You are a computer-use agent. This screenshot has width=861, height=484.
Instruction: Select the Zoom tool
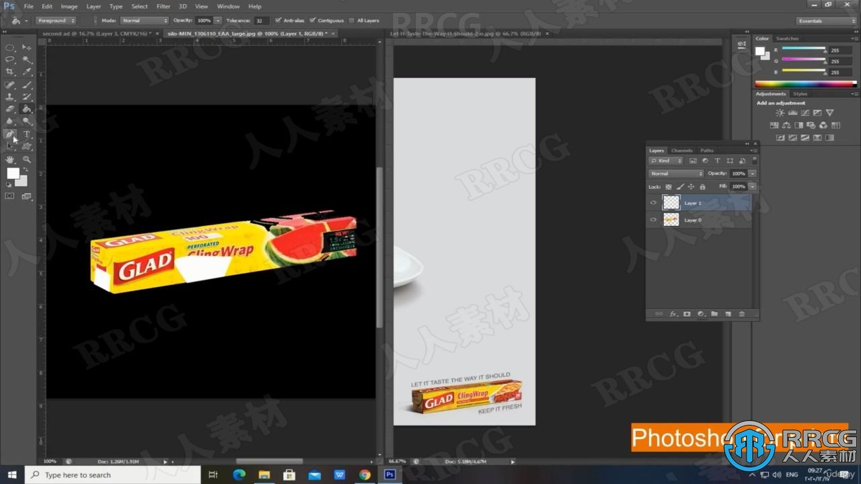pyautogui.click(x=27, y=160)
